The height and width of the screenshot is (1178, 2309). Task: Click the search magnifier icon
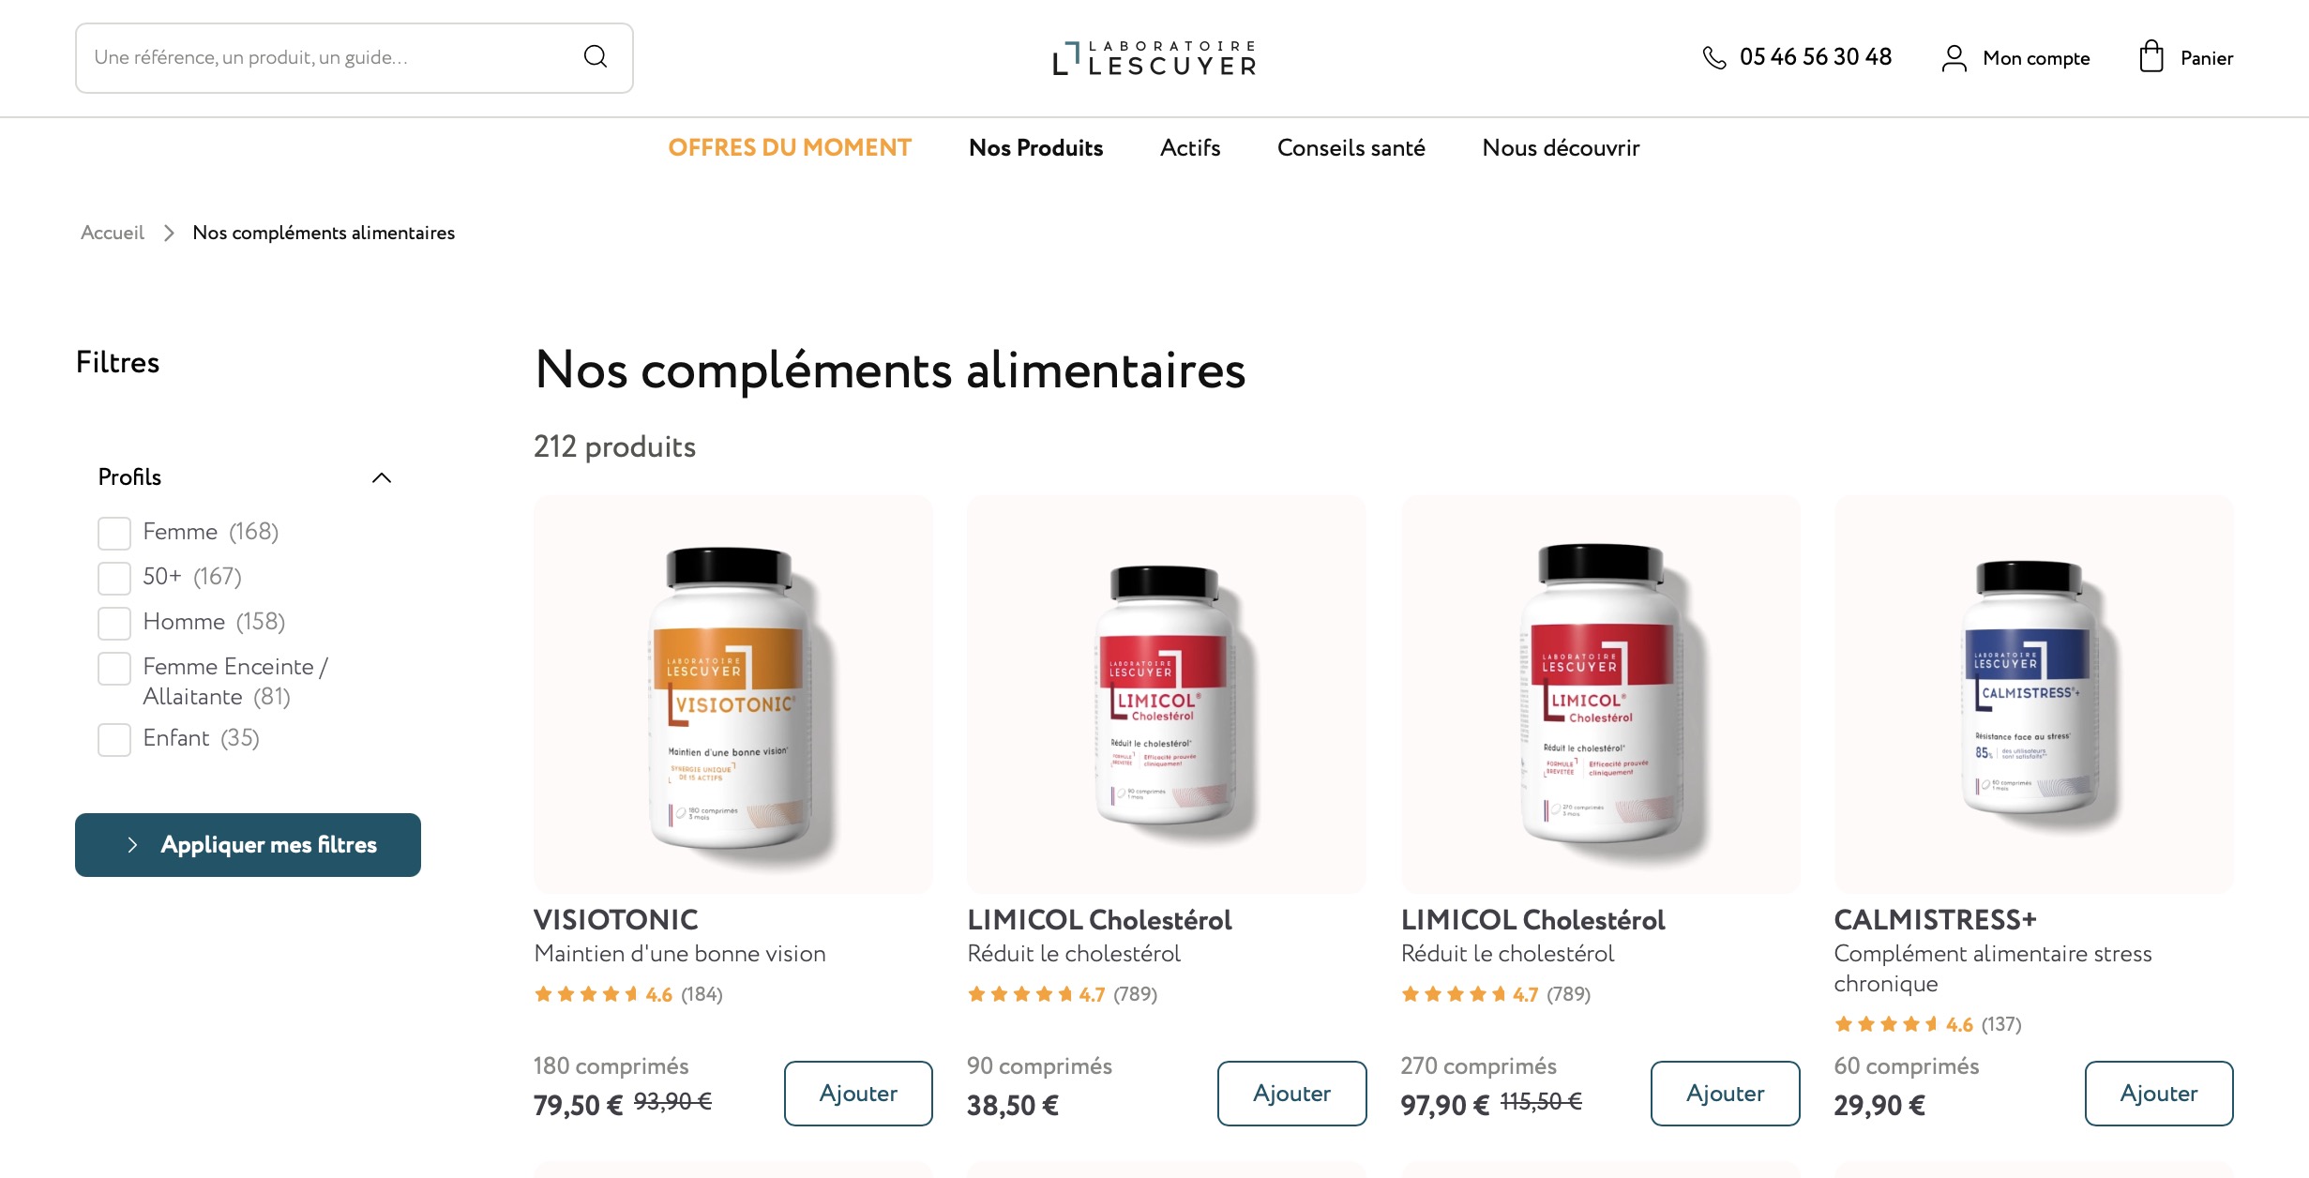click(596, 57)
